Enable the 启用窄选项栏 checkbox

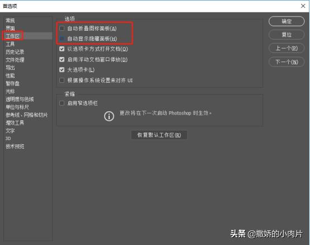(x=62, y=103)
